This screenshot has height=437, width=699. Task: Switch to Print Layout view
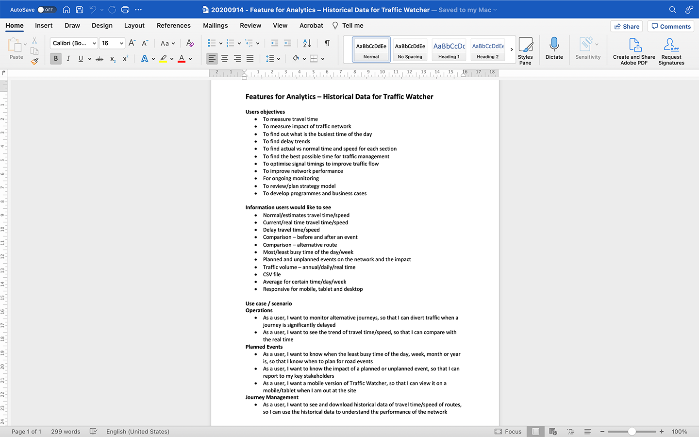tap(535, 431)
